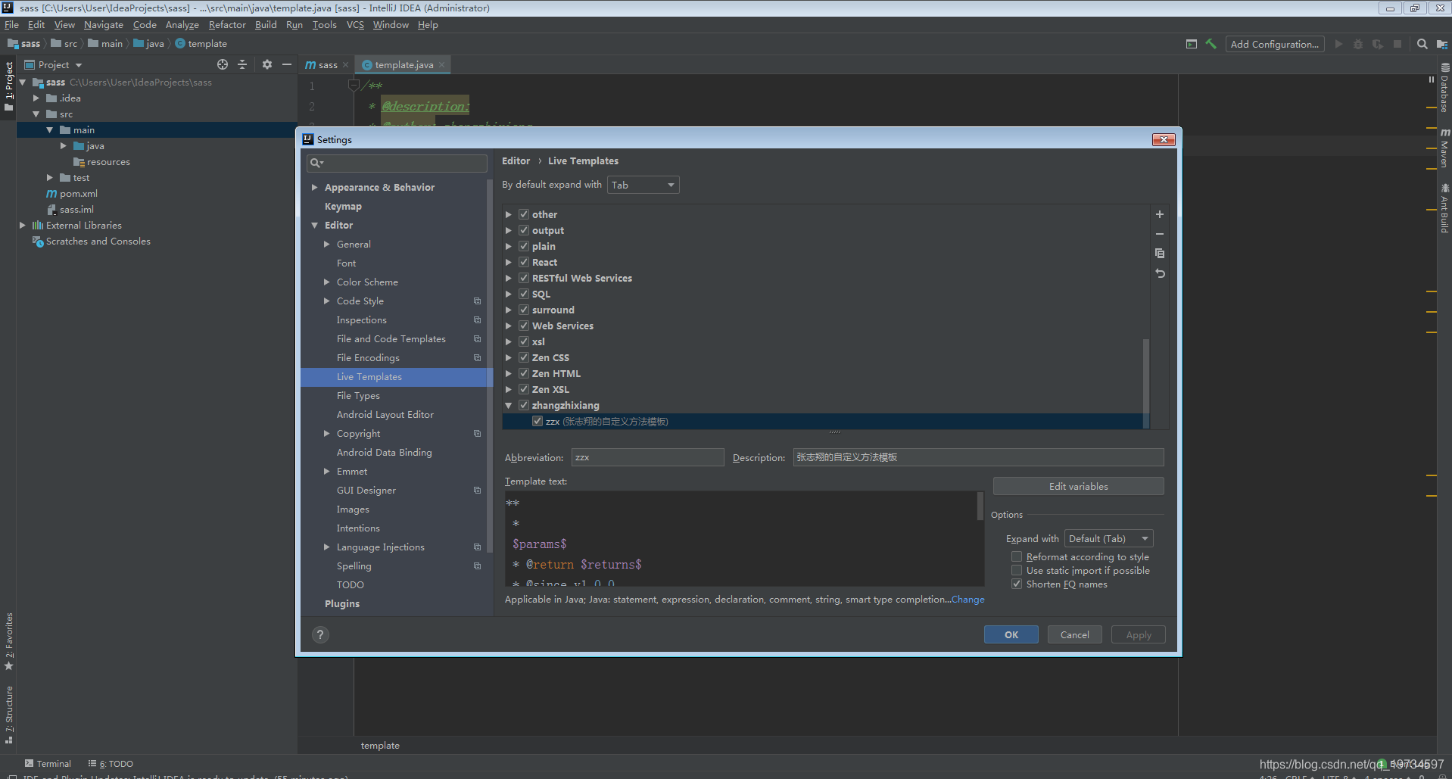Open the Favorites tool window
Image resolution: width=1452 pixels, height=779 pixels.
[8, 642]
